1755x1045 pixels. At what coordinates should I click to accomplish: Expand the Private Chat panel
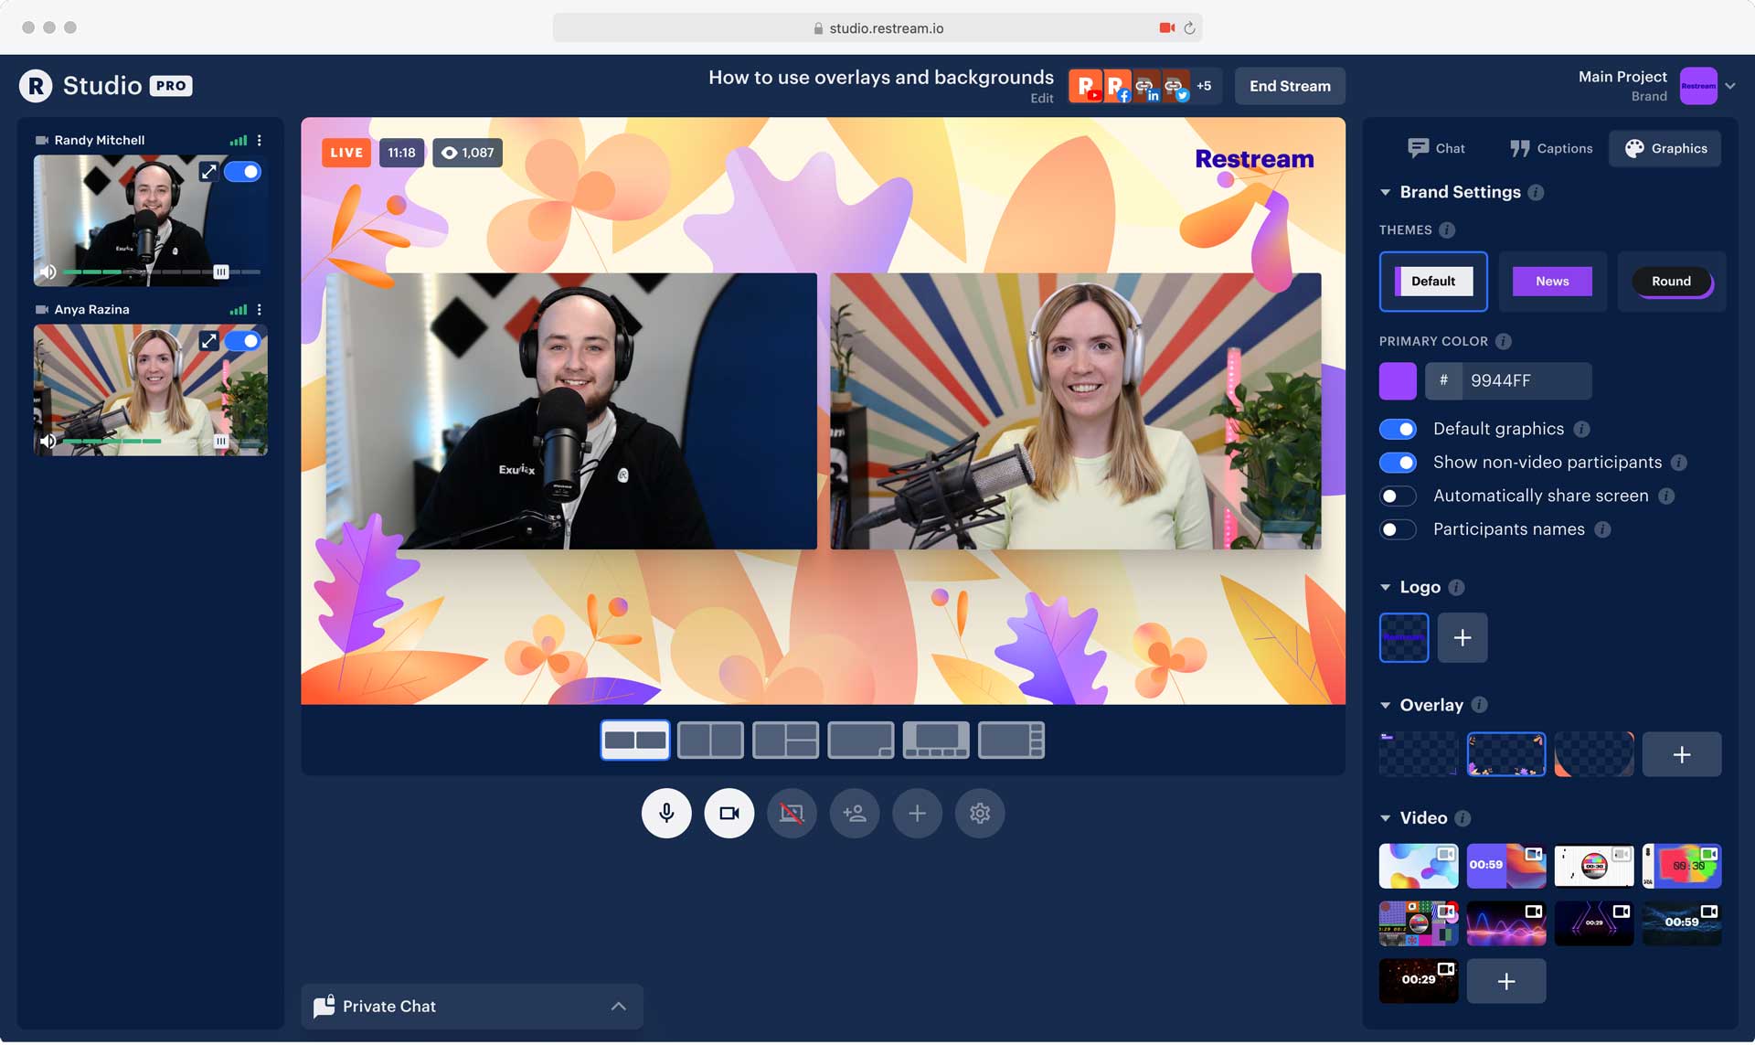pos(618,1006)
